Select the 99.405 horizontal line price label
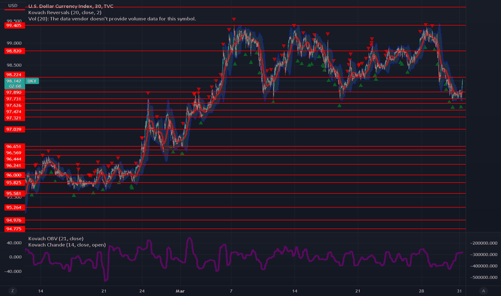 (x=15, y=26)
